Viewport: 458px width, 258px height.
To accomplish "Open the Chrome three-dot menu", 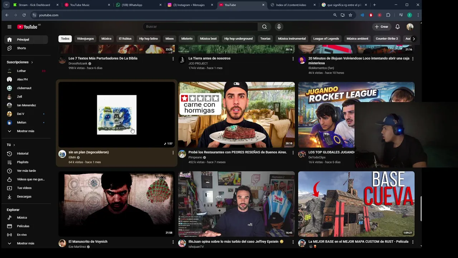I will click(x=418, y=15).
